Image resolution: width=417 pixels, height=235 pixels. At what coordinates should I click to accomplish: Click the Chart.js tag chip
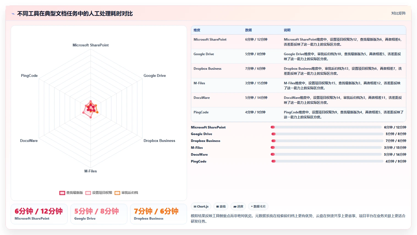pyautogui.click(x=201, y=206)
